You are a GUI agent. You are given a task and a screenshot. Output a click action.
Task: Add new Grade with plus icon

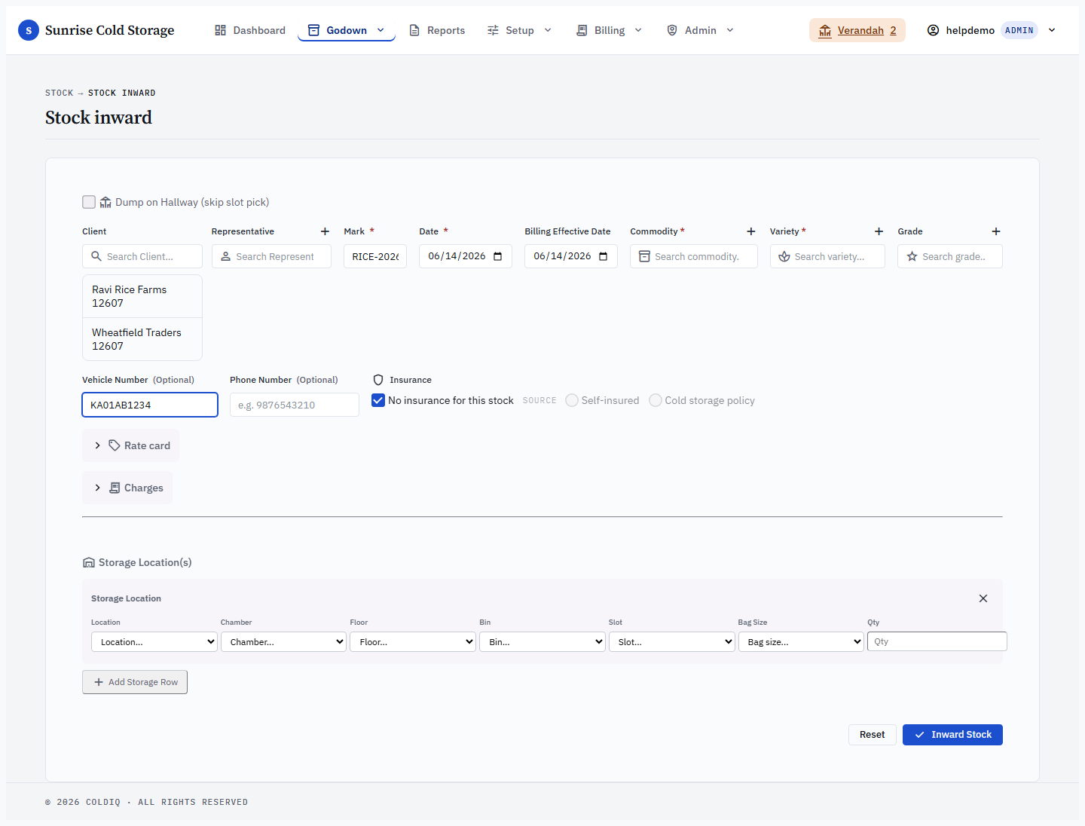(x=996, y=231)
